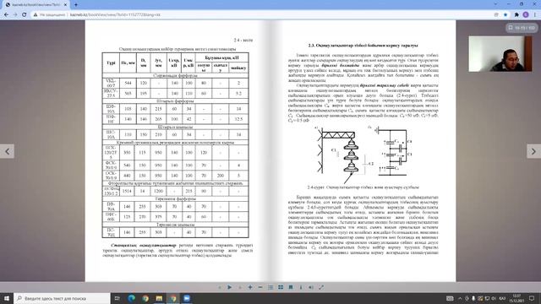Open the table of contents list icon
Screen dimensions: 541x304
click(x=270, y=287)
